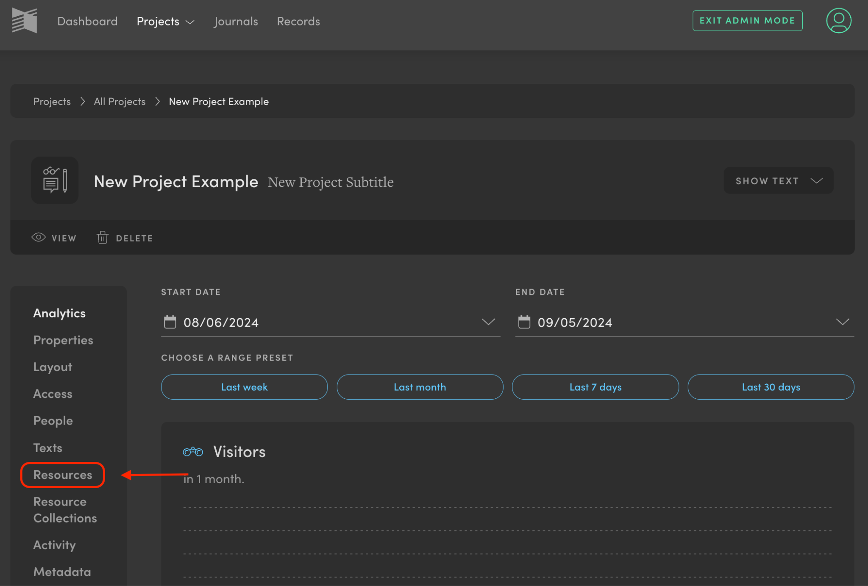Click the start date calendar icon

170,322
